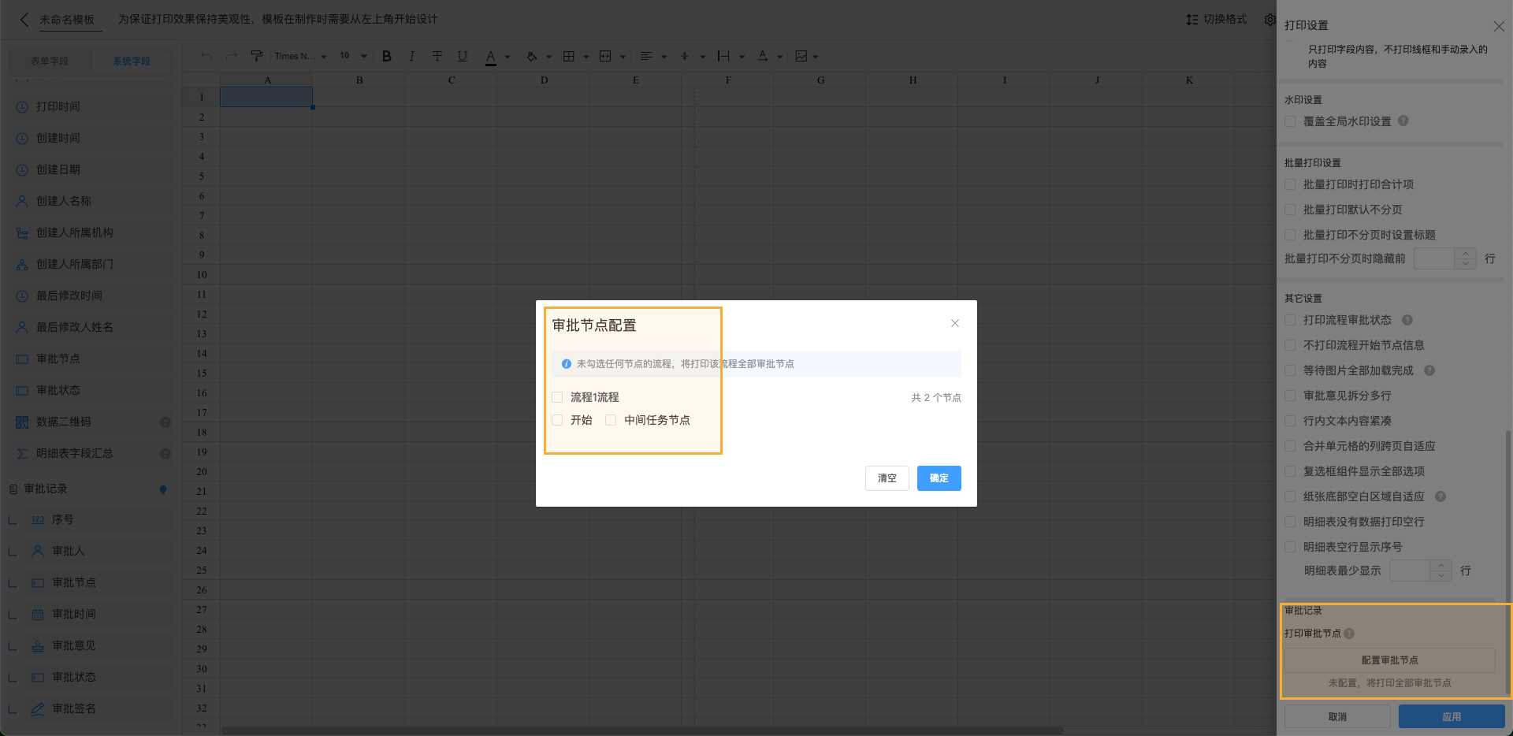
Task: Expand the border style dropdown arrow
Action: [x=586, y=57]
